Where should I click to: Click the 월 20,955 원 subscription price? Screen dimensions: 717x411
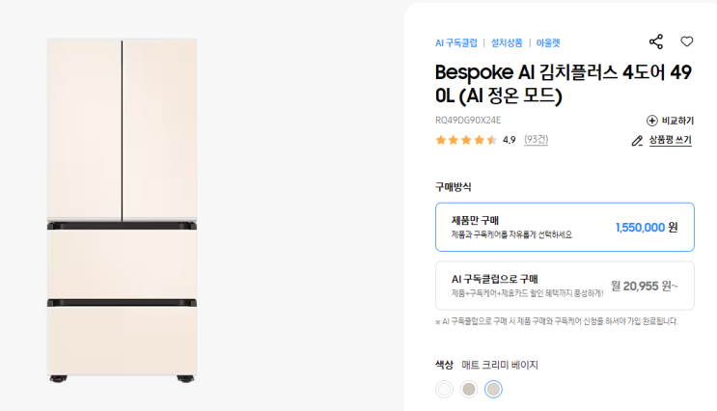tap(644, 286)
